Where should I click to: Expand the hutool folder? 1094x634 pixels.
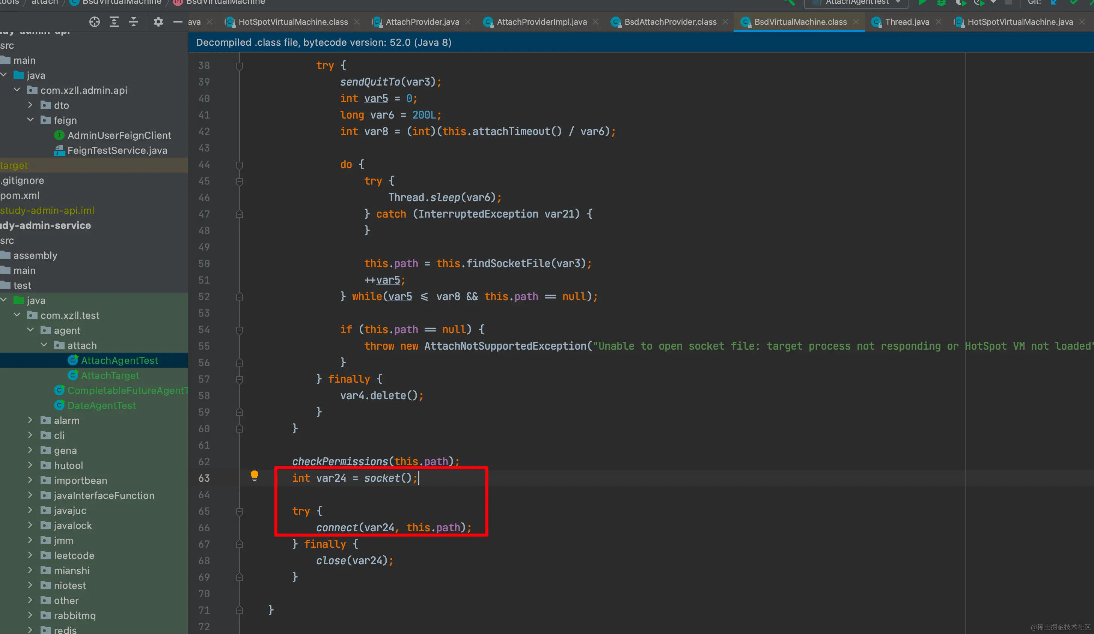[x=30, y=465]
